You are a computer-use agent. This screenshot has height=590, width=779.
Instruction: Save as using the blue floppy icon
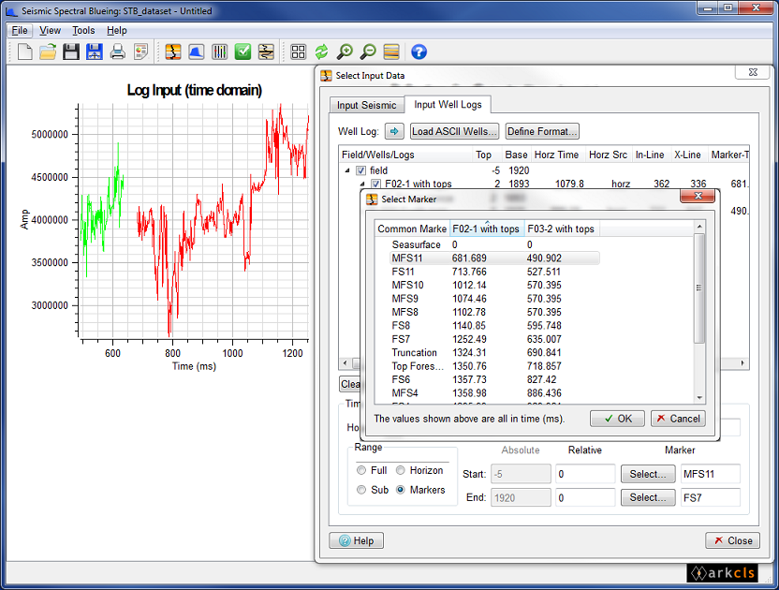(95, 52)
